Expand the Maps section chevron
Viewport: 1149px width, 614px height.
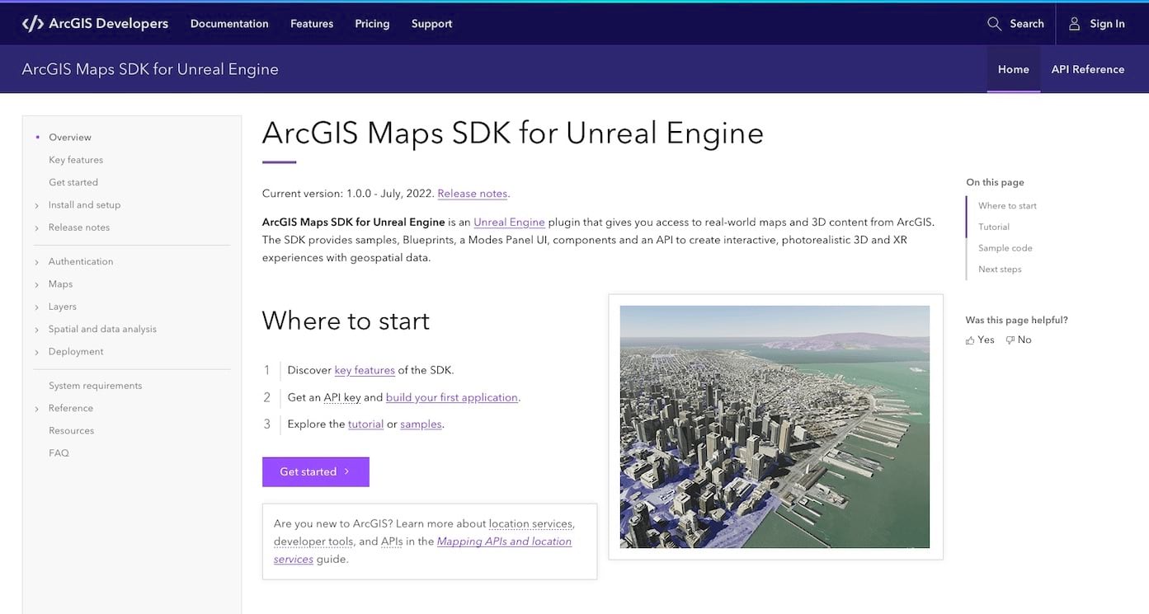(37, 284)
